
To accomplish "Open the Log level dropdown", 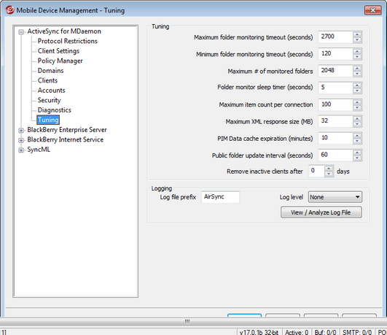I will [335, 197].
